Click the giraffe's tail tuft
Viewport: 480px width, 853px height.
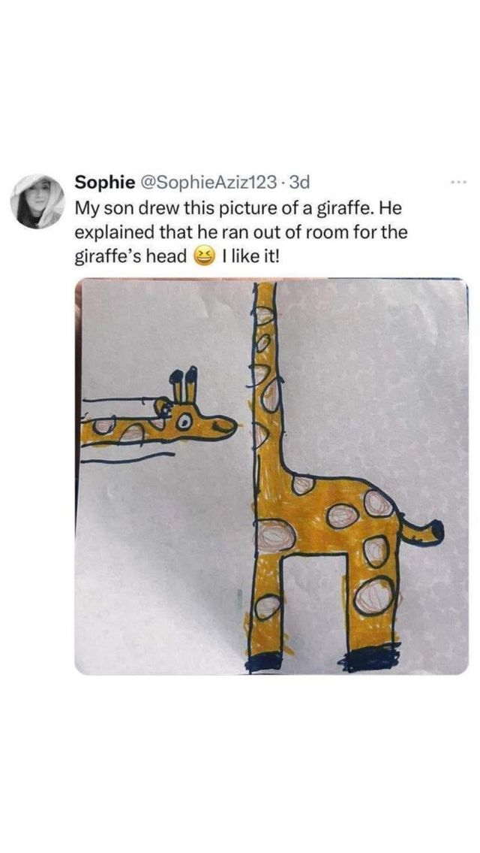[x=436, y=531]
